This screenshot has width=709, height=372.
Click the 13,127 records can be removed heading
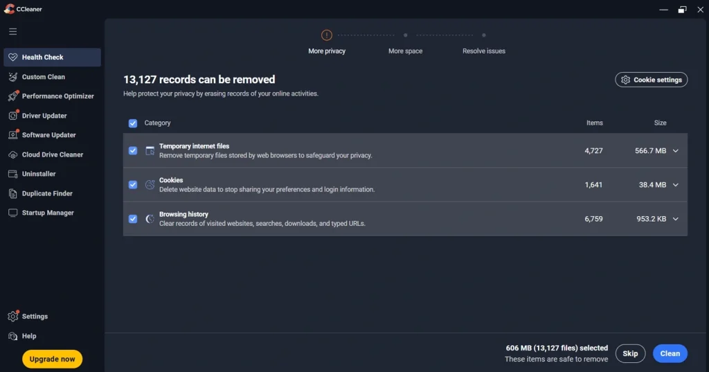click(199, 80)
